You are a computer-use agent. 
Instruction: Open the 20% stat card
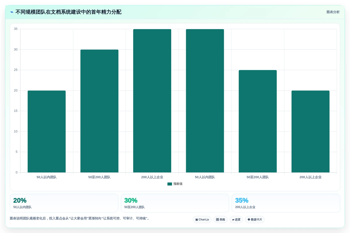[64, 203]
